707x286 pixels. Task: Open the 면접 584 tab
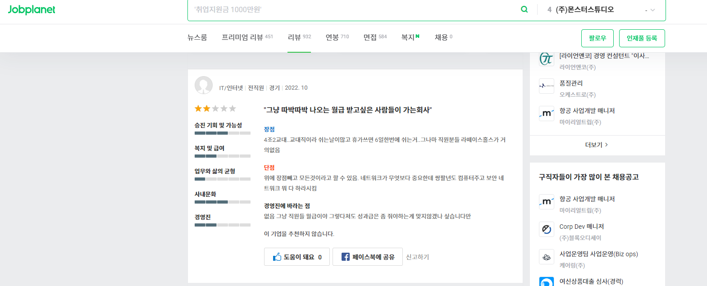(375, 37)
